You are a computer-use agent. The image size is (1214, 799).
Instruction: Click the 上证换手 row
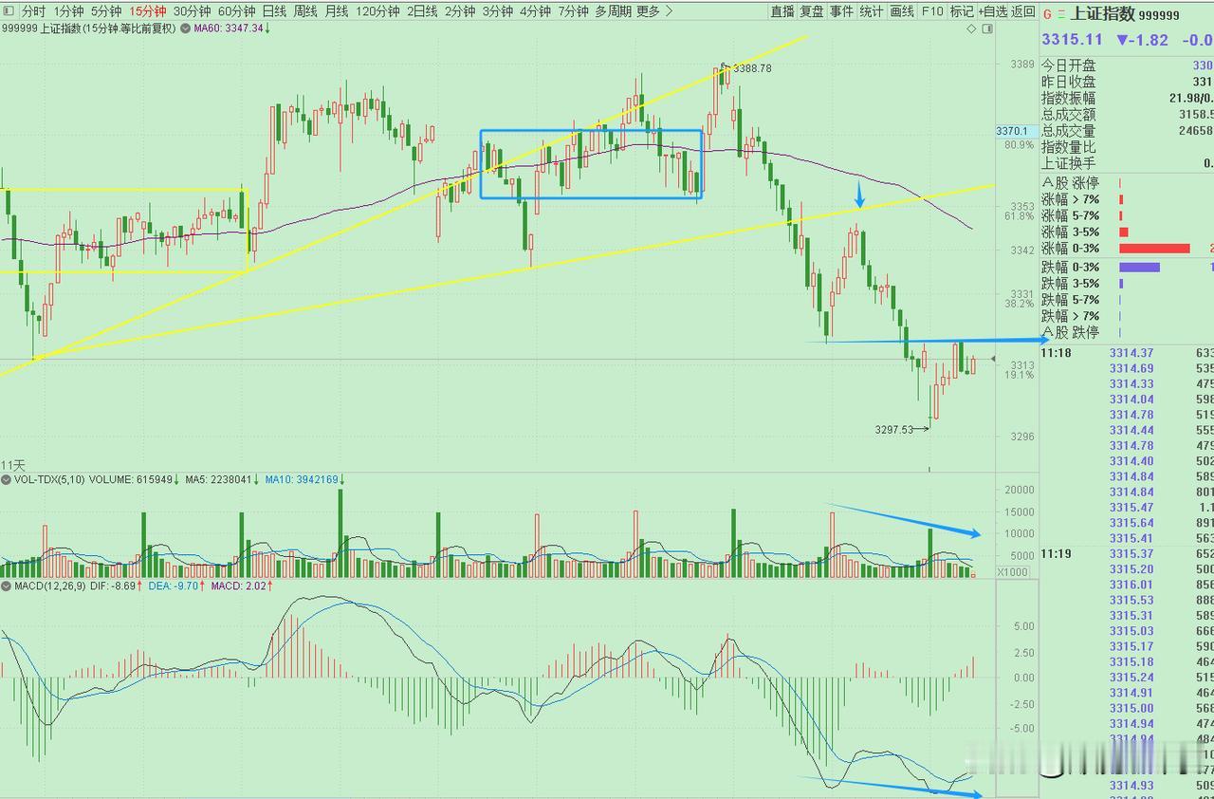[1127, 163]
